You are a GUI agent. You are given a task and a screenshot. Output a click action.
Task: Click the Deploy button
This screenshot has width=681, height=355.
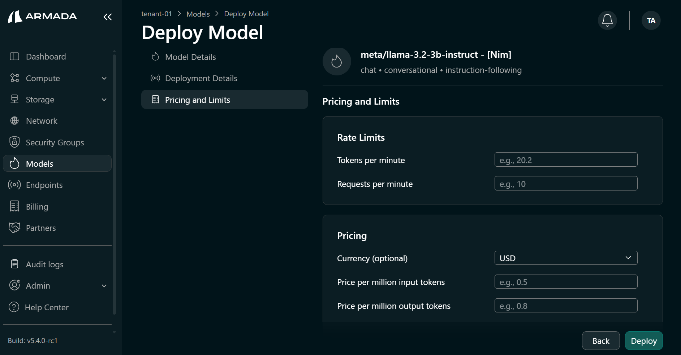pos(644,341)
